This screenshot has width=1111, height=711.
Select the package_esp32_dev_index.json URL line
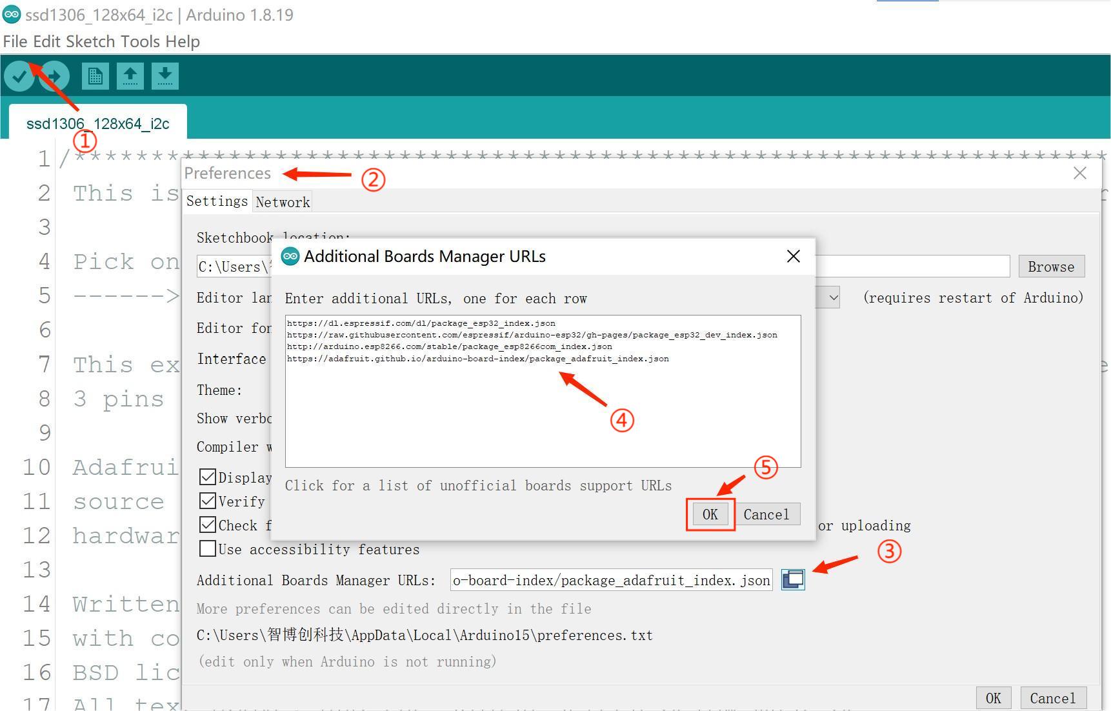(532, 335)
